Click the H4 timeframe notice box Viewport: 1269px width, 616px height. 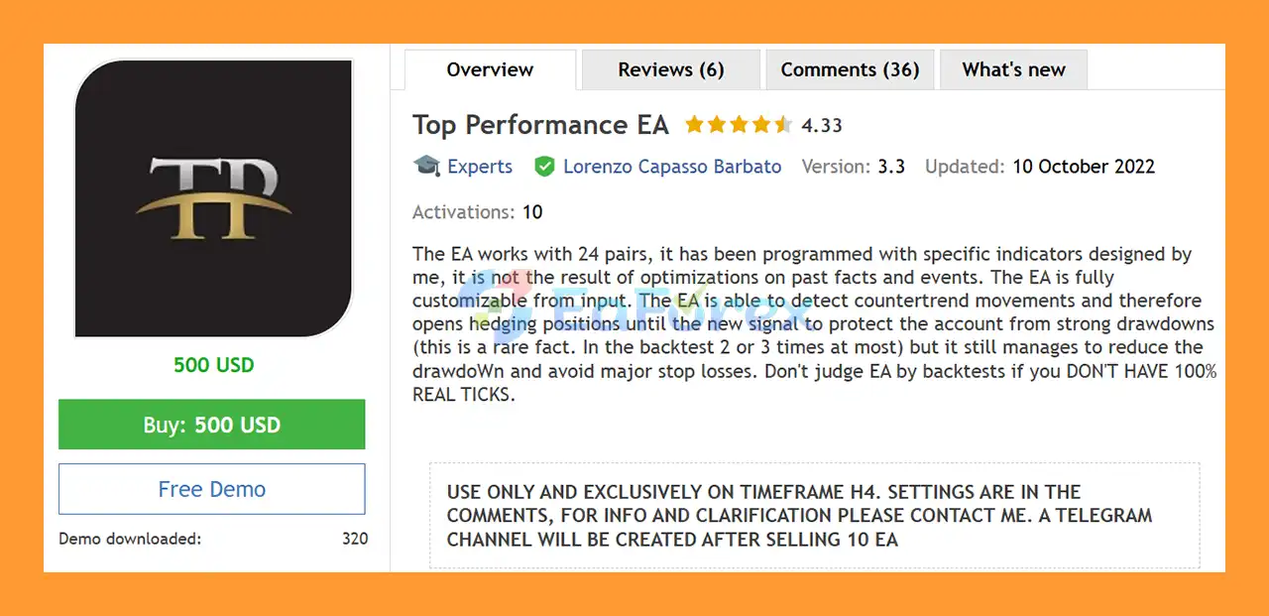point(813,516)
